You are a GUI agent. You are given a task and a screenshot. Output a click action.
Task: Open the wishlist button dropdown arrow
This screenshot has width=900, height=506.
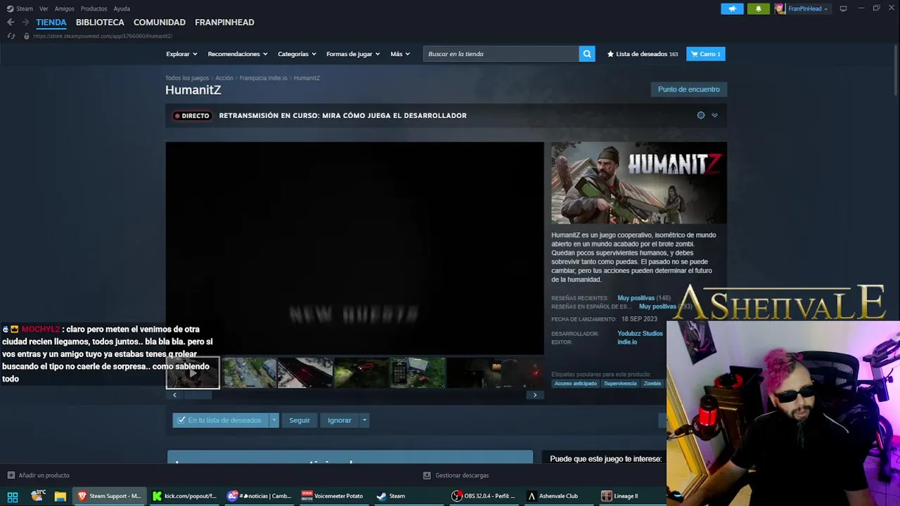point(274,420)
